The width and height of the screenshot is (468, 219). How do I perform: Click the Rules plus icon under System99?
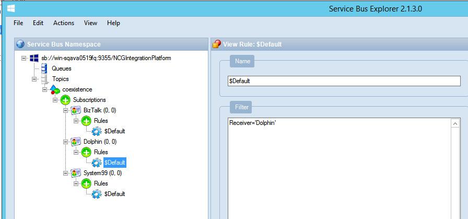coord(86,183)
